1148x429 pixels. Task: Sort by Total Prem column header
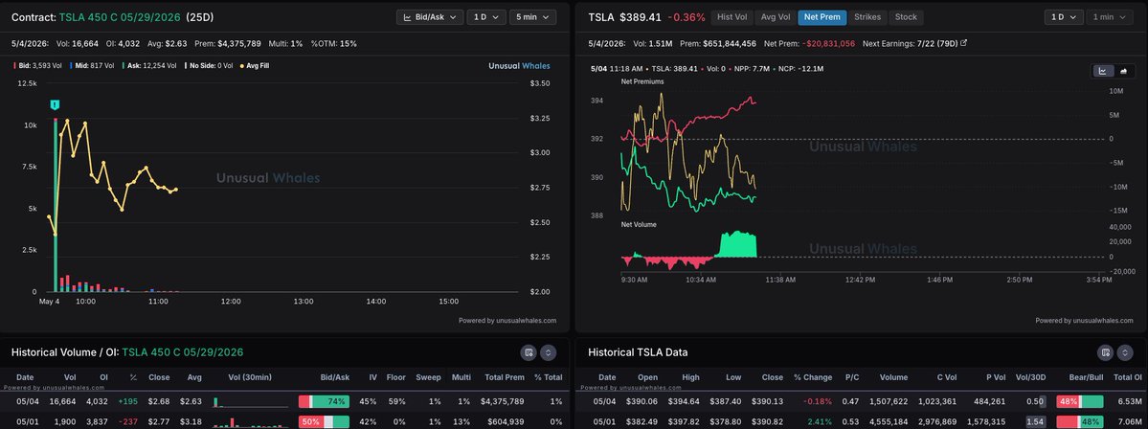(x=505, y=377)
